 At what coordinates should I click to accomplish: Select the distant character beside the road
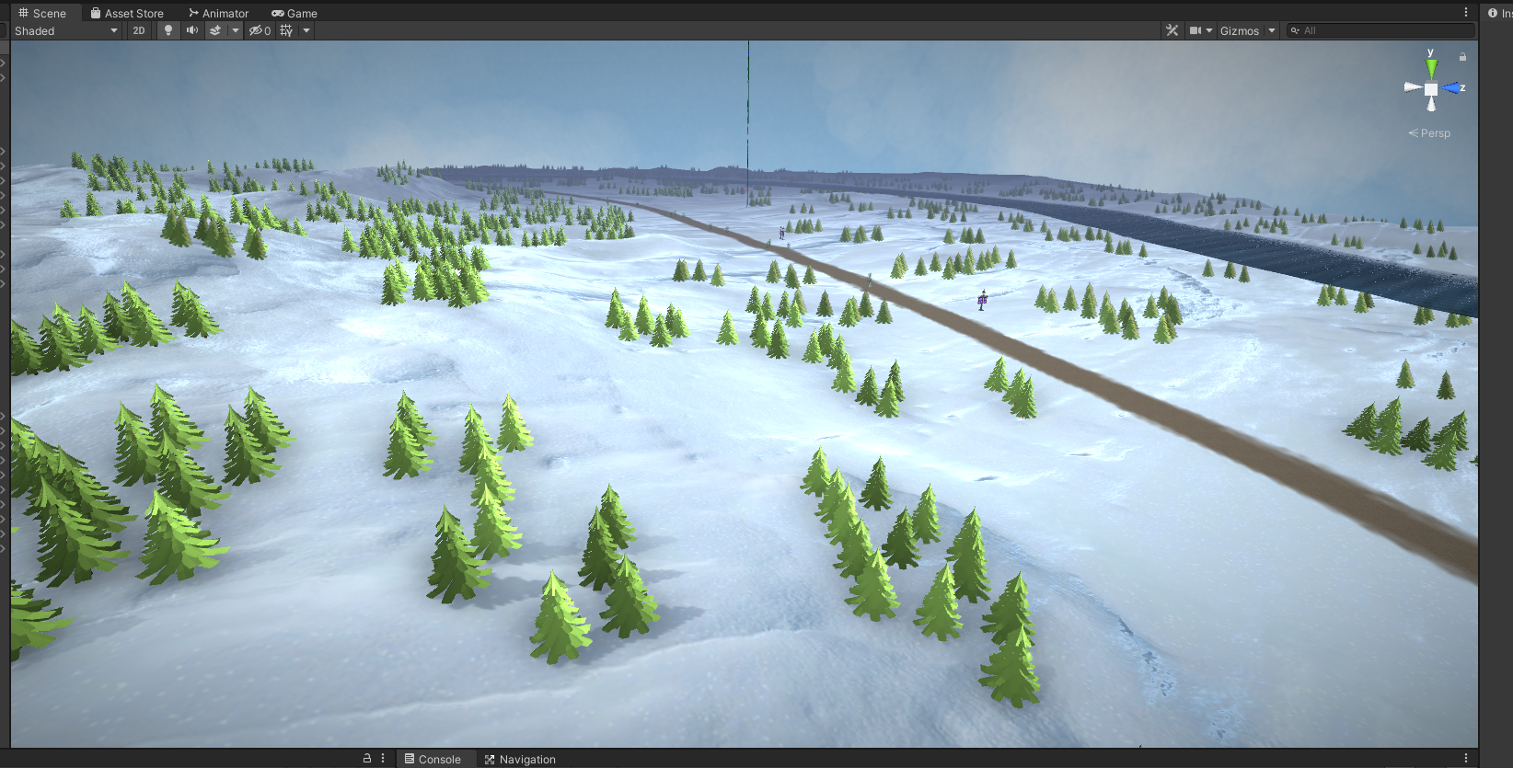[782, 233]
